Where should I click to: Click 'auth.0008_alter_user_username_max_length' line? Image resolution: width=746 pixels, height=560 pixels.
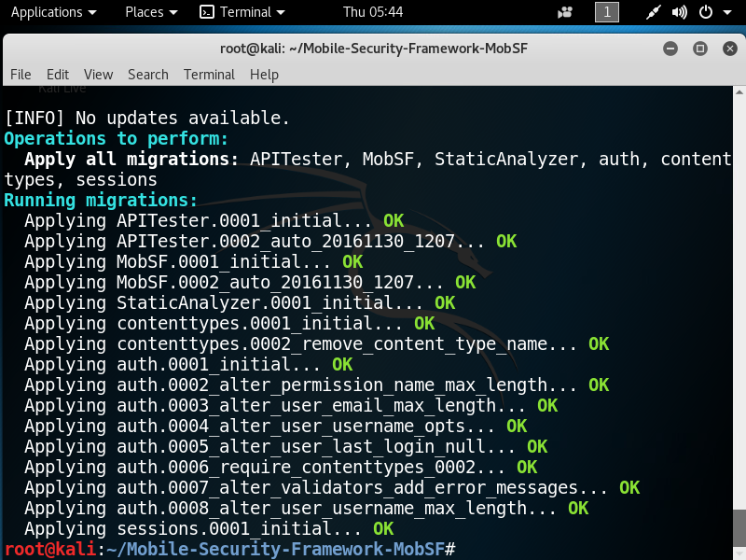[307, 508]
